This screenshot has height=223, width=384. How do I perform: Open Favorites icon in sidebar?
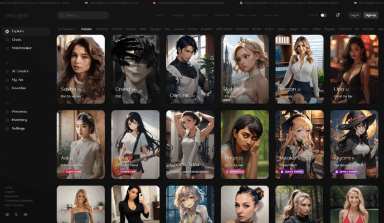click(7, 88)
